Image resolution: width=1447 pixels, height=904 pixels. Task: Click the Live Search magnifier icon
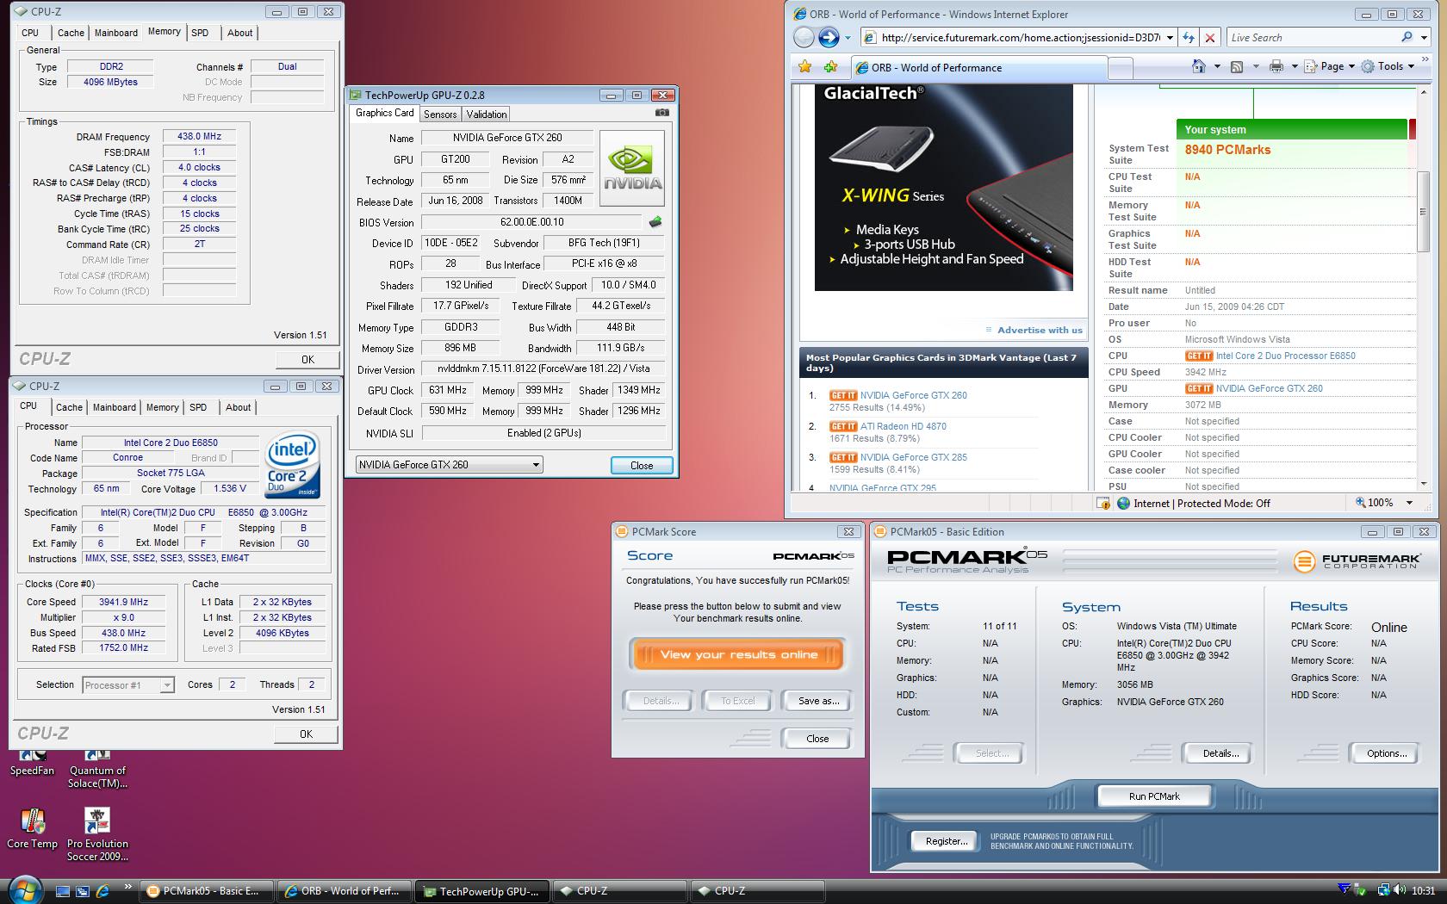(x=1407, y=37)
